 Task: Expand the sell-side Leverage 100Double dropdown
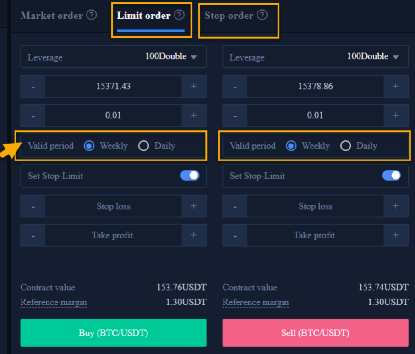point(315,57)
